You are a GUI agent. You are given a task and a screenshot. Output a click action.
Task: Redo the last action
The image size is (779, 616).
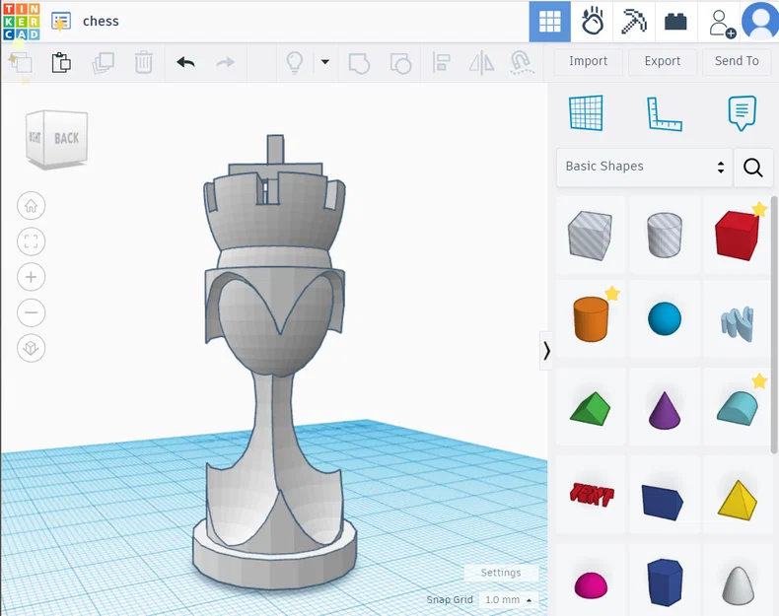225,62
